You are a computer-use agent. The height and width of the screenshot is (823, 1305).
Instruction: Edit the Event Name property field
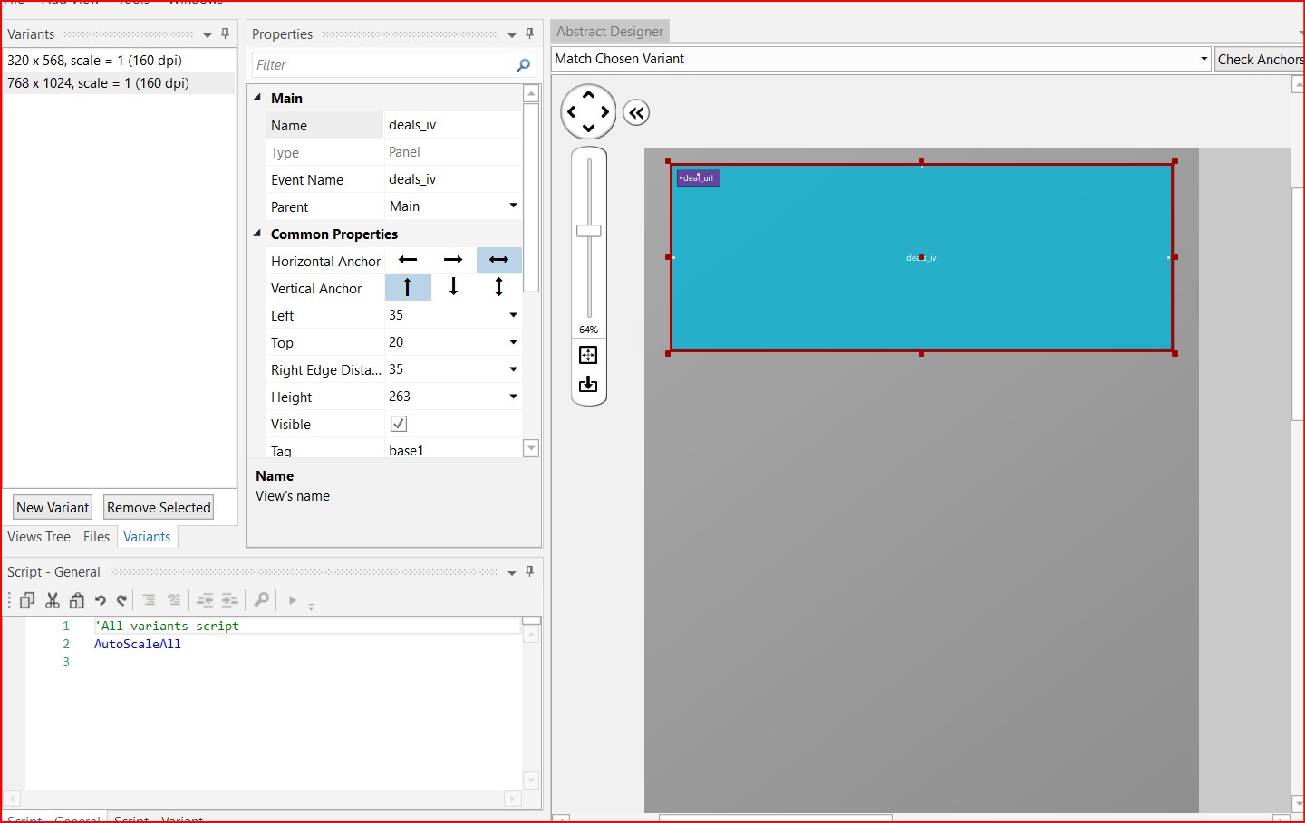(x=453, y=179)
